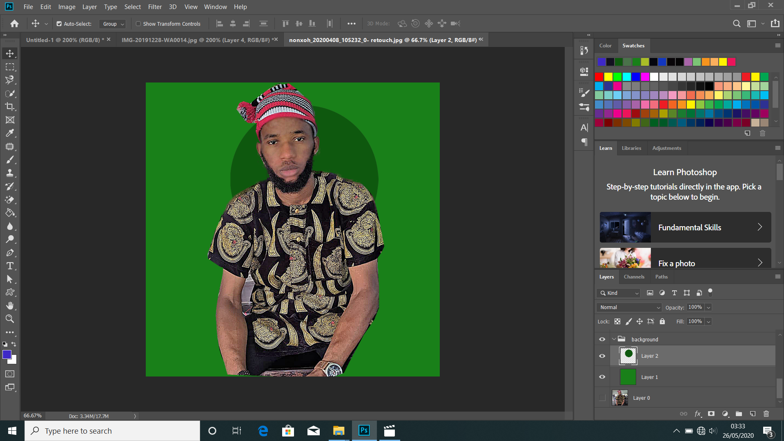Open Layers panel options menu
This screenshot has height=441, width=784.
tap(777, 276)
